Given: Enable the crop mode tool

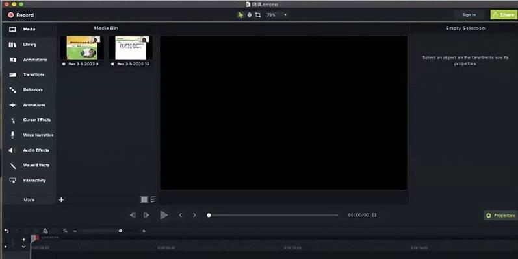Looking at the screenshot, I should [258, 15].
